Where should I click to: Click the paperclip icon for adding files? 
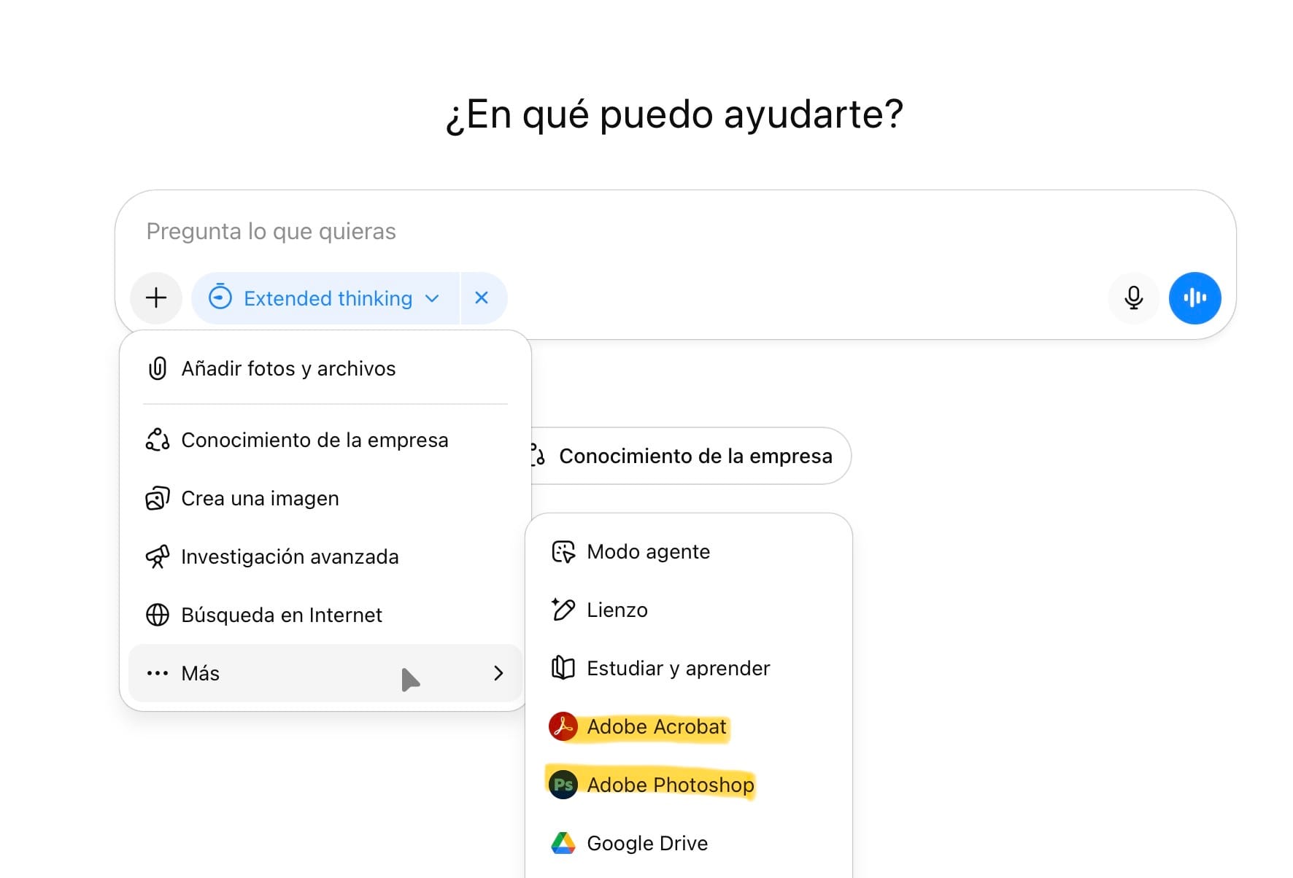[x=158, y=368]
